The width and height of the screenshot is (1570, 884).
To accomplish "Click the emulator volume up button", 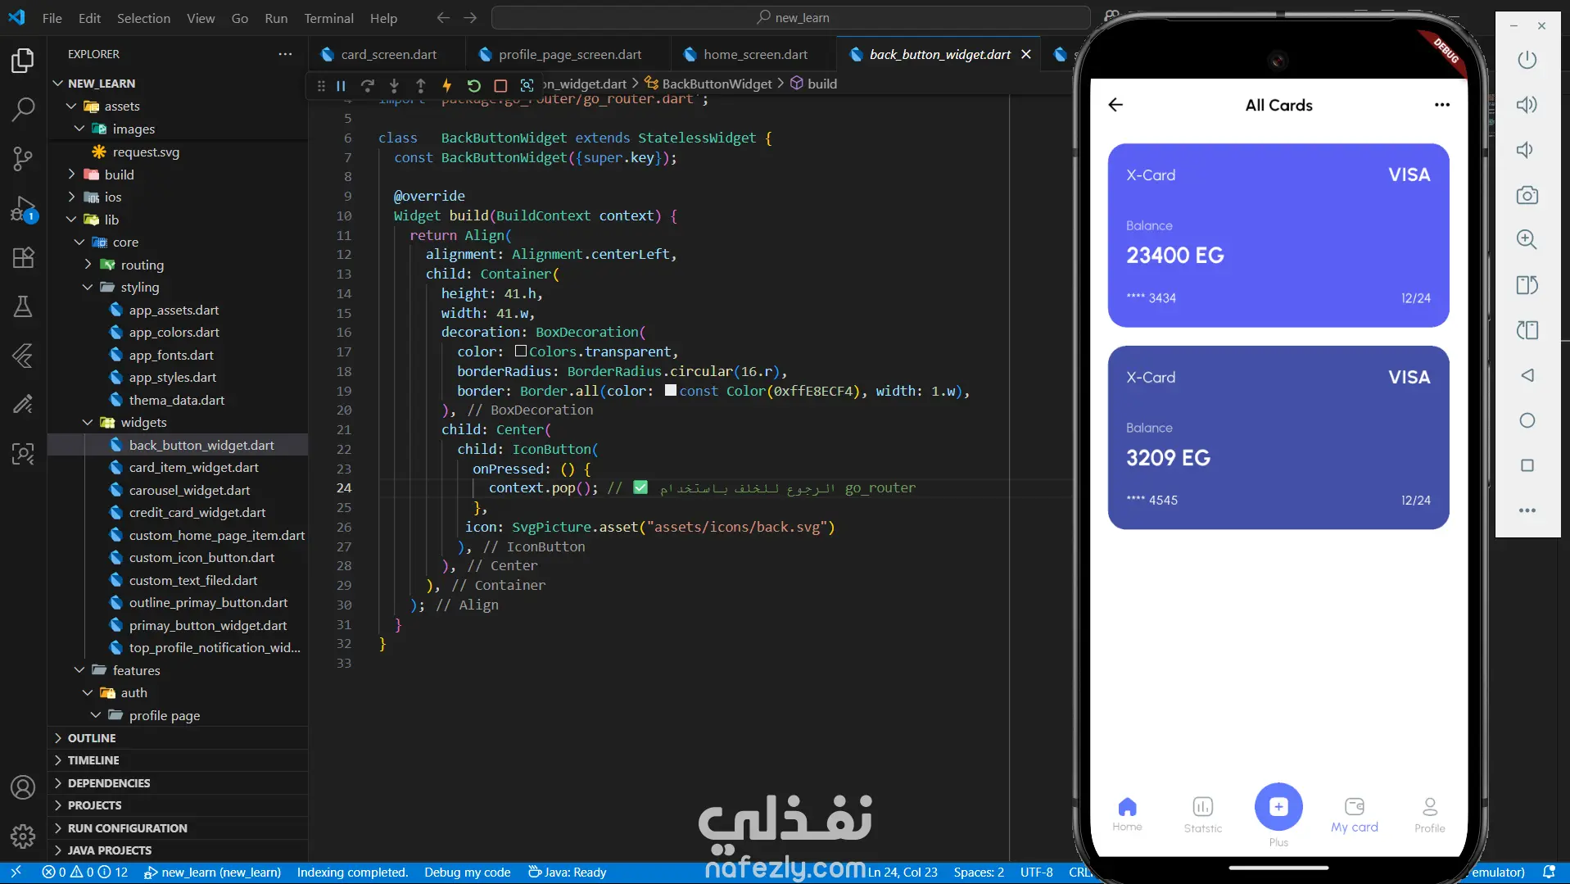I will pyautogui.click(x=1527, y=105).
